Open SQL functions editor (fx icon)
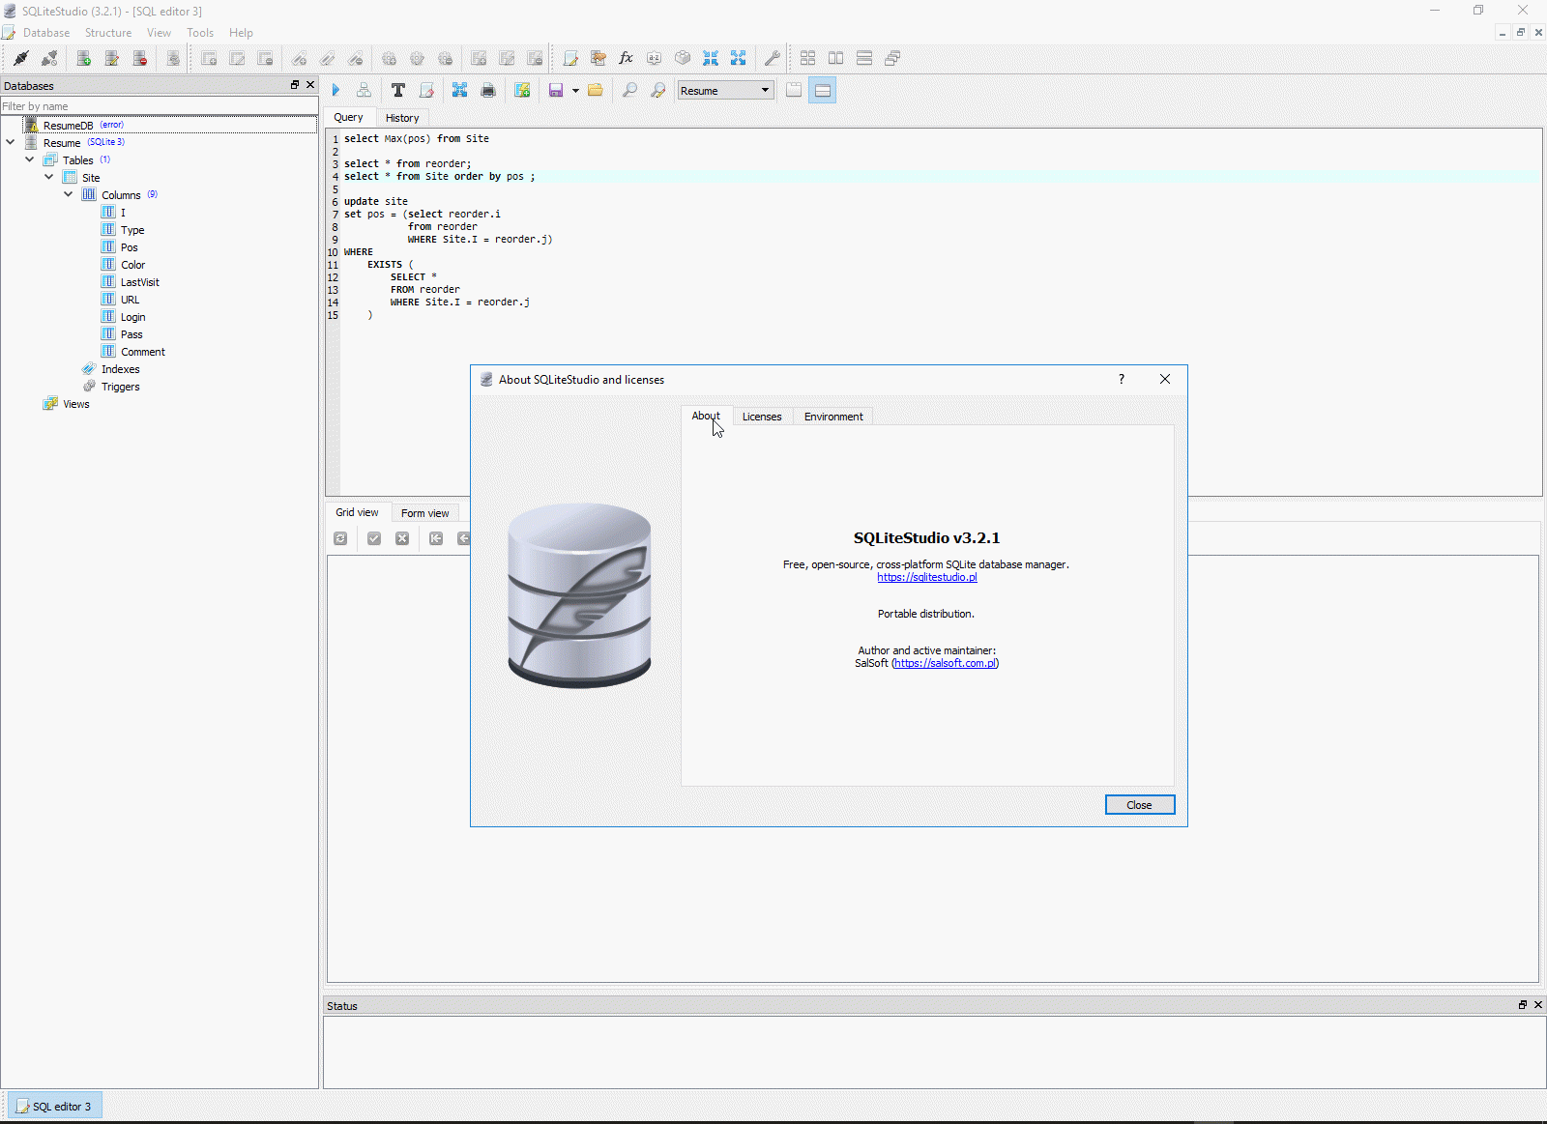Viewport: 1547px width, 1124px height. (626, 58)
